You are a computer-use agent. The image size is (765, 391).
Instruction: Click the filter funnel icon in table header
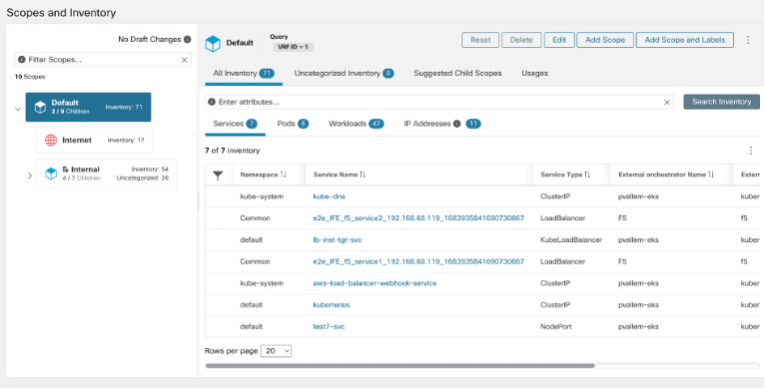point(218,175)
